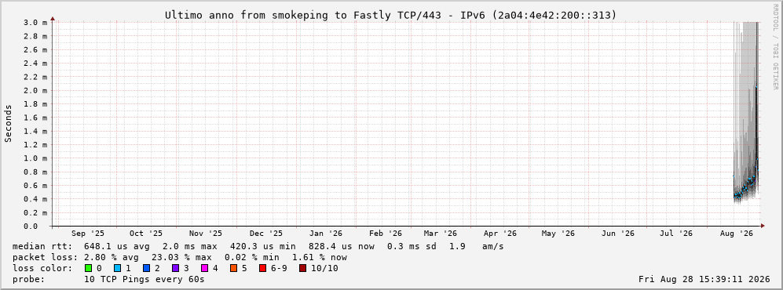Click the orange loss color 5 swatch

point(234,269)
